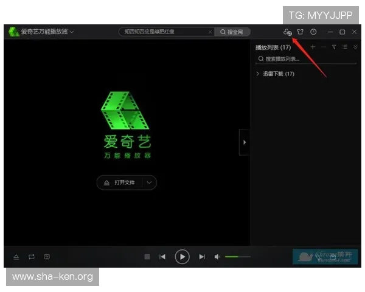Image resolution: width=365 pixels, height=292 pixels.
Task: Open the 爱奇艺万能播放器 main menu dropdown
Action: (x=71, y=32)
